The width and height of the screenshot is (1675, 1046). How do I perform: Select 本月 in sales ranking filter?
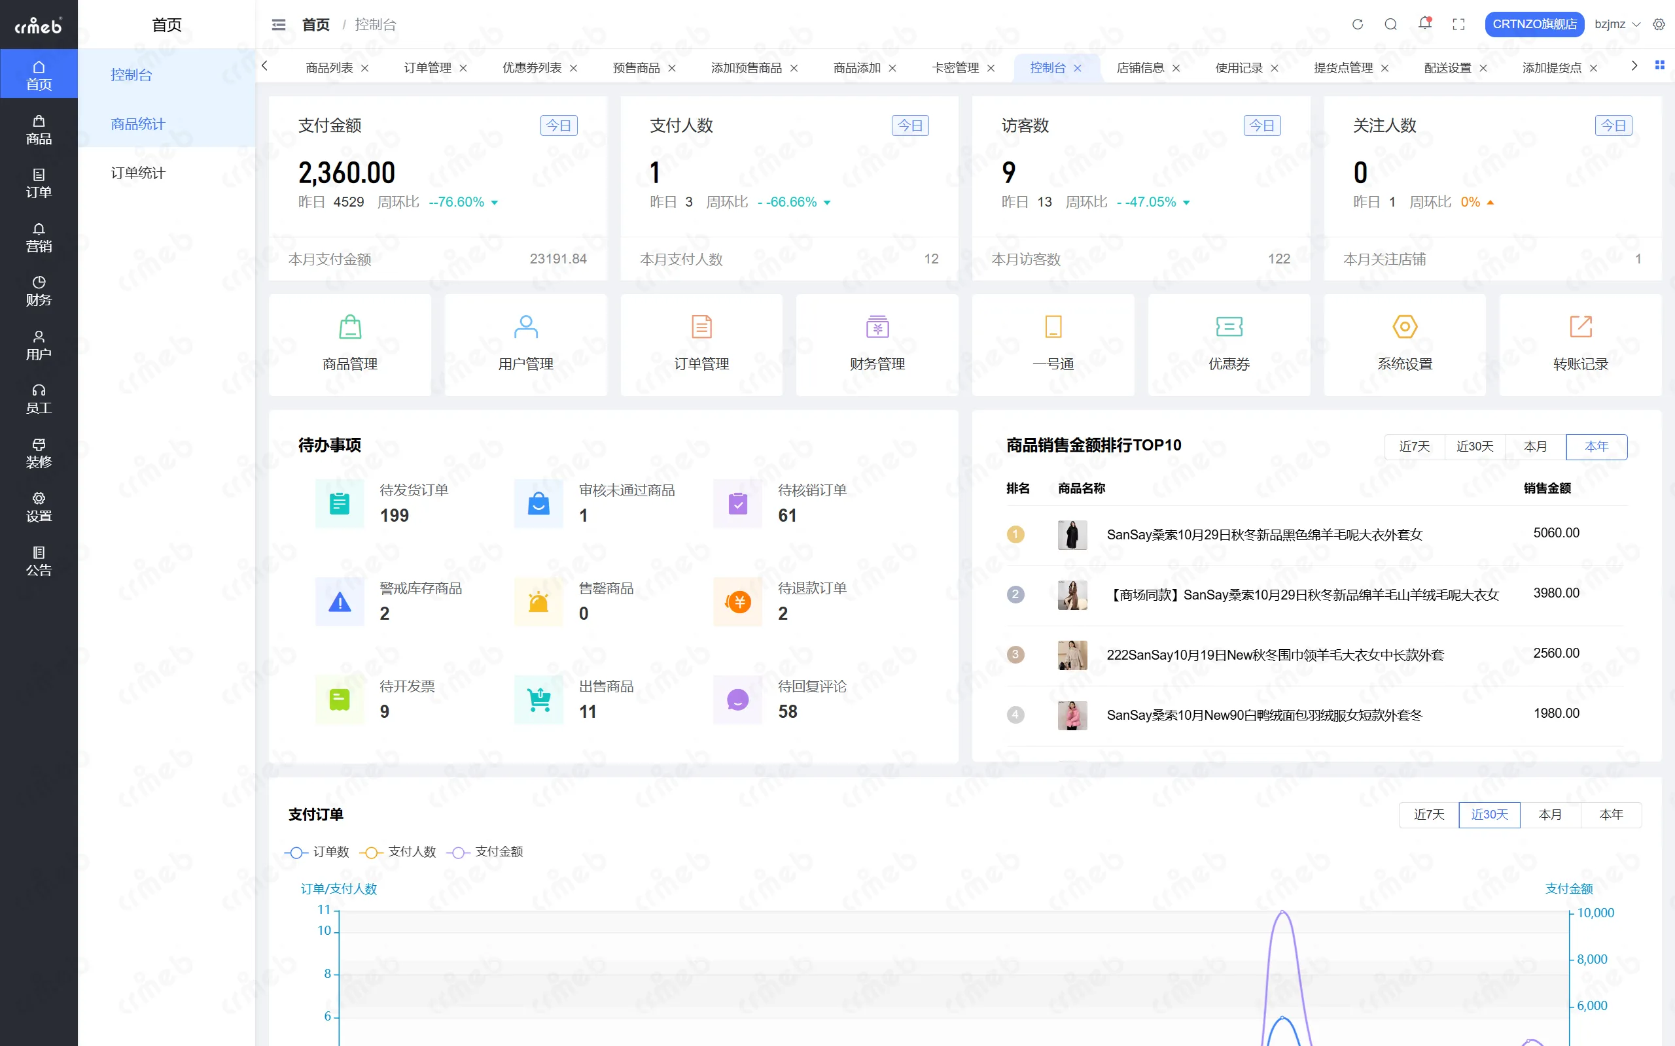click(x=1535, y=447)
